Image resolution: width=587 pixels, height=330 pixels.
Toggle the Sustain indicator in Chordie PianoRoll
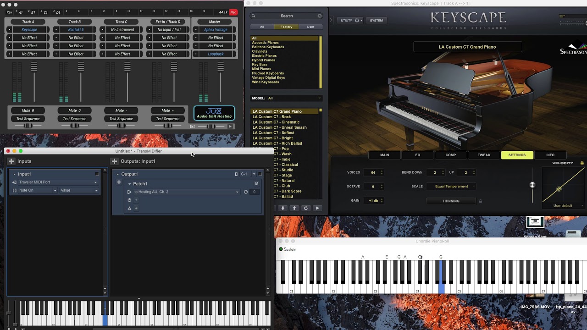pos(281,249)
